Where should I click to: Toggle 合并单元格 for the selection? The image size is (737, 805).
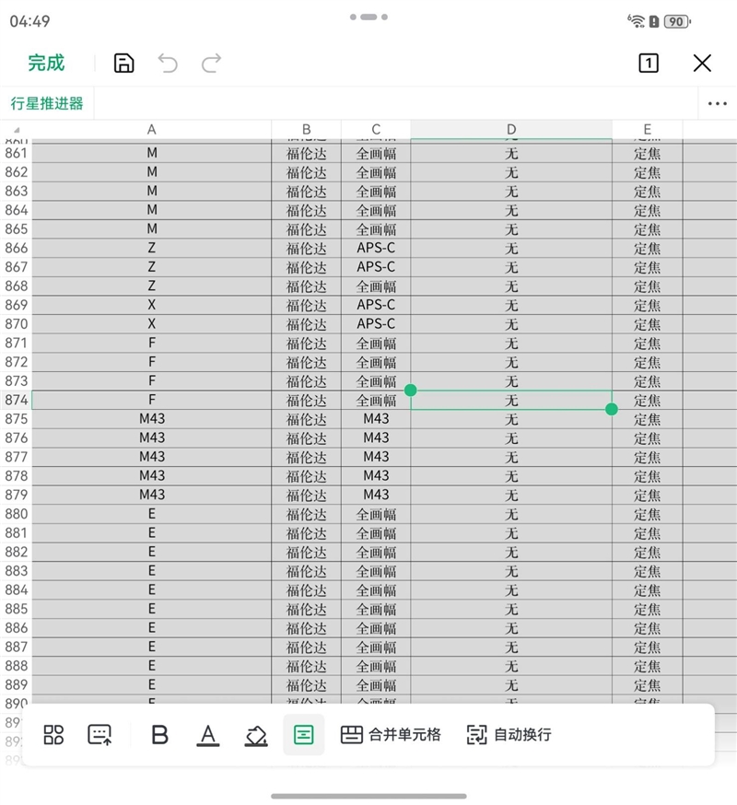(391, 735)
